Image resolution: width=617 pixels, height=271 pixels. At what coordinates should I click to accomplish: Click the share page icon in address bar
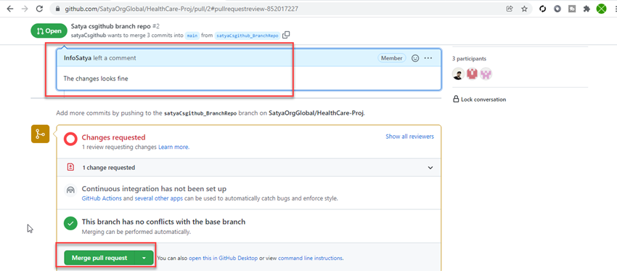tap(510, 9)
